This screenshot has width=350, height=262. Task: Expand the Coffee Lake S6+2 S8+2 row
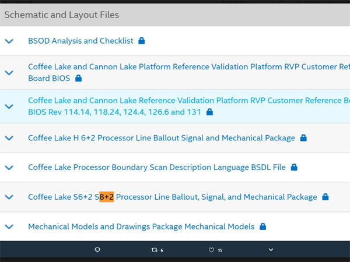9,197
